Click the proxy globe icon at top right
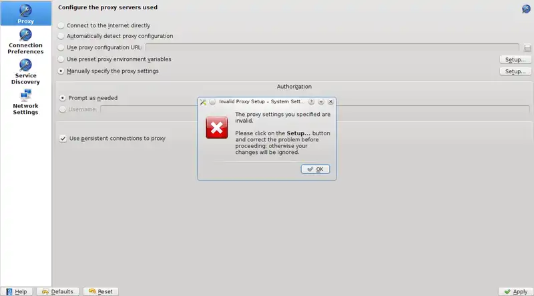This screenshot has width=534, height=296. click(526, 9)
